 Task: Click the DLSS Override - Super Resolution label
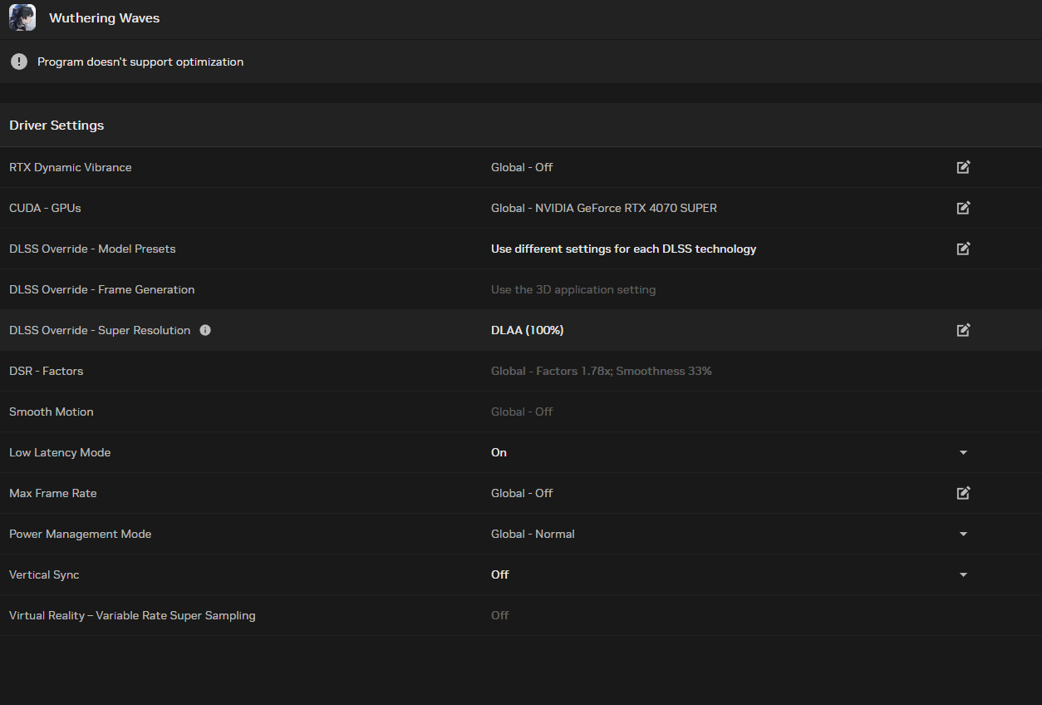100,330
